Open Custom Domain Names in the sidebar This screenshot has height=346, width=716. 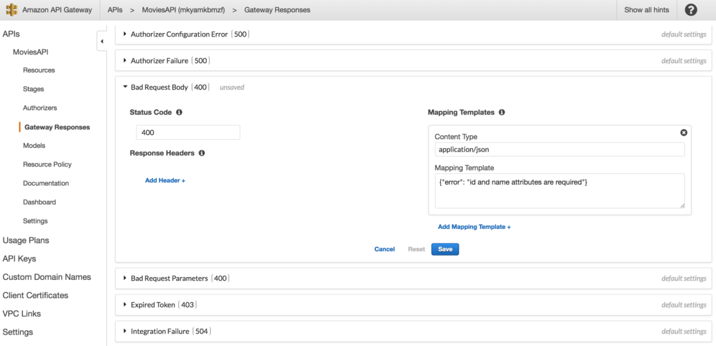[x=47, y=277]
